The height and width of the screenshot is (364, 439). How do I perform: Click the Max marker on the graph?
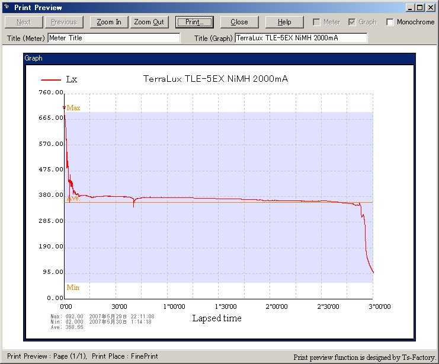tap(64, 108)
